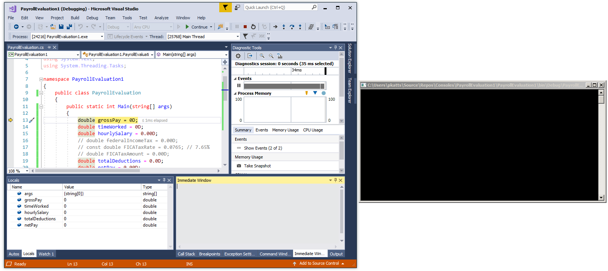This screenshot has height=271, width=608.
Task: Click the Stop Debugging red square
Action: coord(245,27)
